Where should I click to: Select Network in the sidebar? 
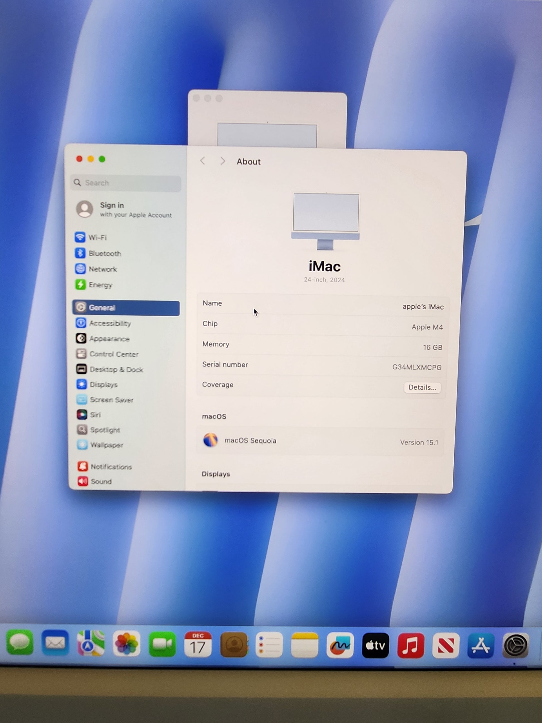point(102,269)
